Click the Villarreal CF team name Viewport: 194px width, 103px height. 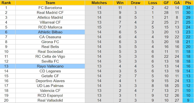pyautogui.click(x=50, y=22)
